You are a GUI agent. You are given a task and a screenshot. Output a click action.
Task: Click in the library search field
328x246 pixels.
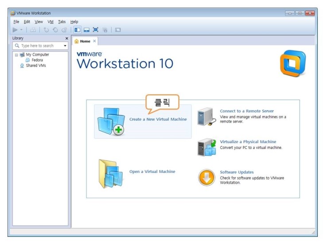tap(40, 46)
